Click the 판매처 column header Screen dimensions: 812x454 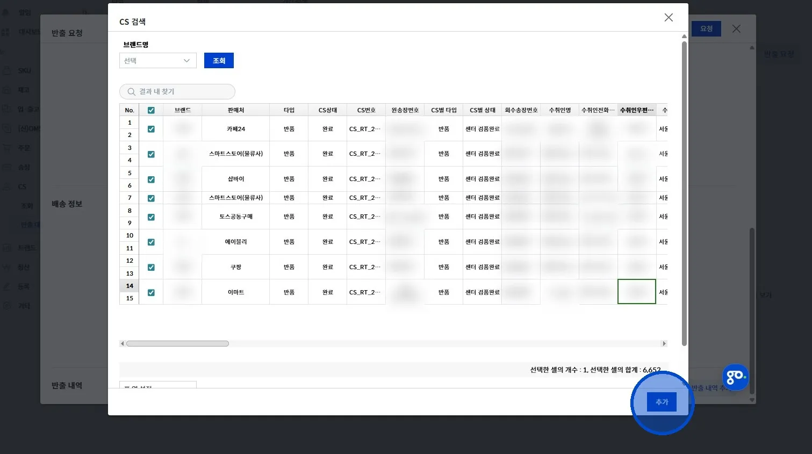click(x=235, y=110)
